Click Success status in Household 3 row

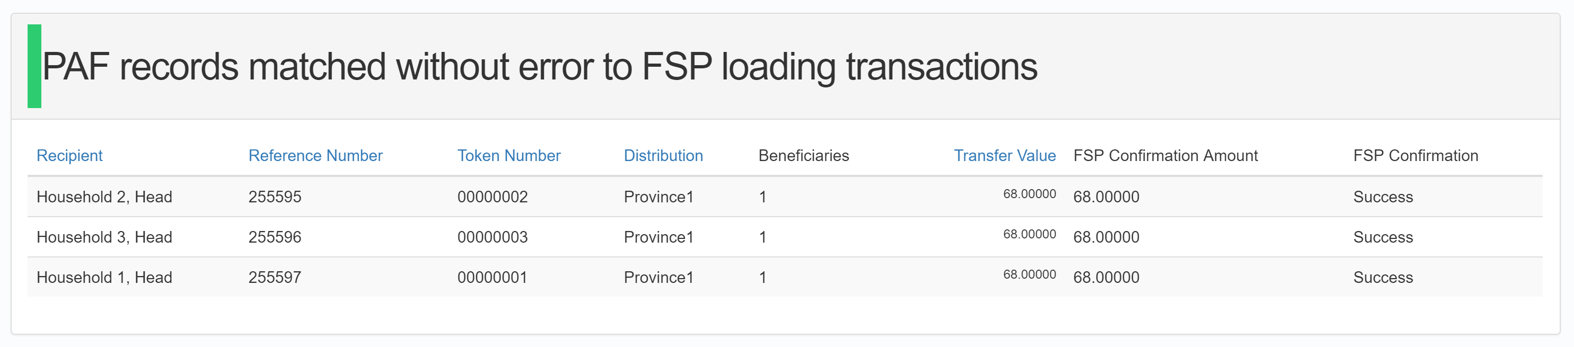(x=1383, y=237)
